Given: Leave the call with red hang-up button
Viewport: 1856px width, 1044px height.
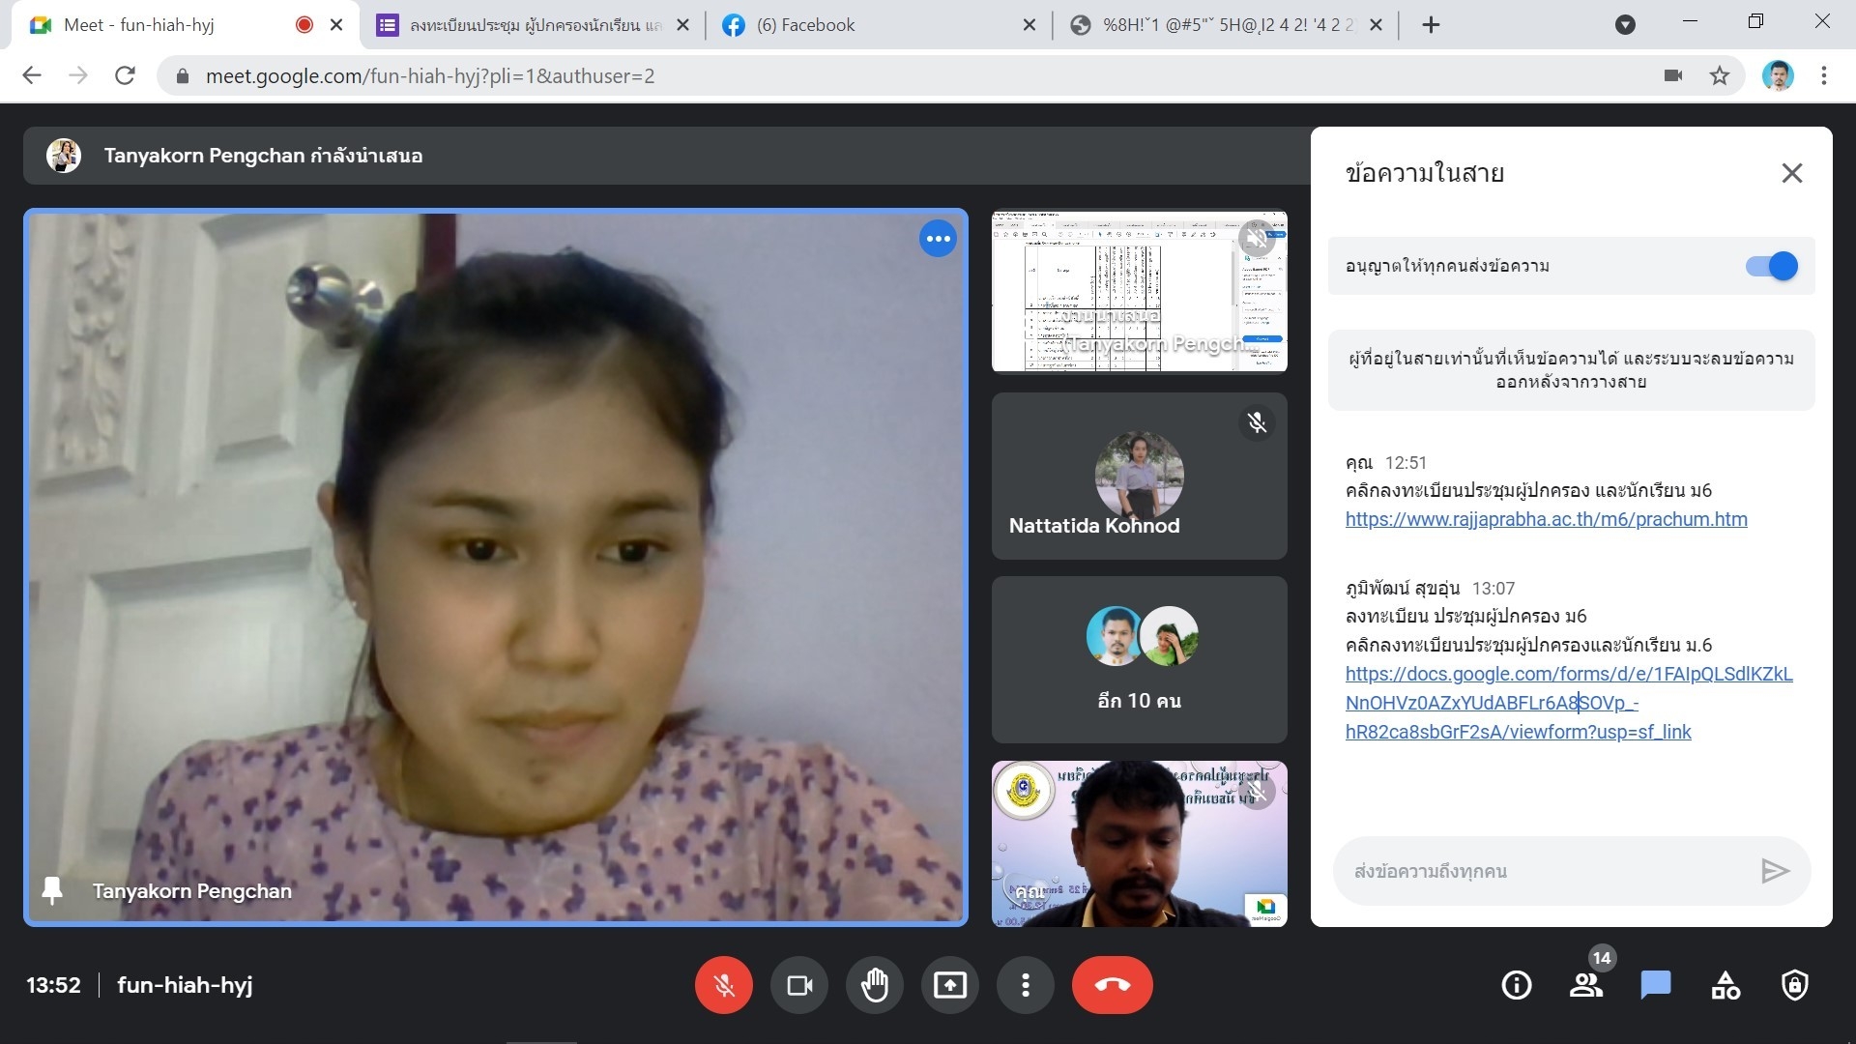Looking at the screenshot, I should point(1112,985).
